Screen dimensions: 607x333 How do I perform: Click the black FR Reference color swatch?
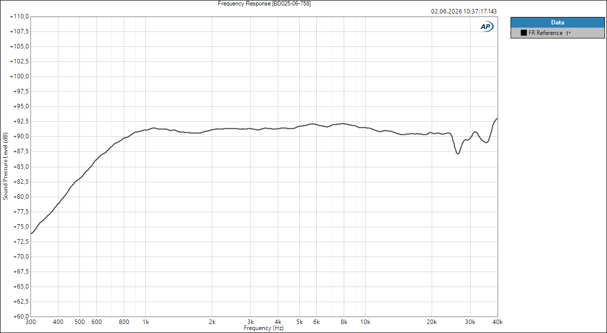[x=524, y=33]
